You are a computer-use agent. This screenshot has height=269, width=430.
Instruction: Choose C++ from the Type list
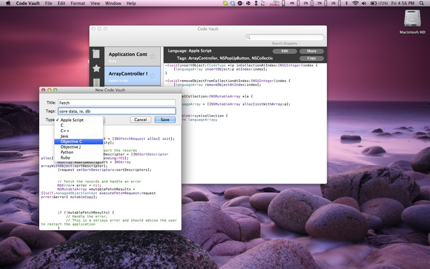click(x=78, y=131)
